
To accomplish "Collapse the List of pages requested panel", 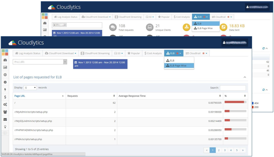I will (245, 77).
